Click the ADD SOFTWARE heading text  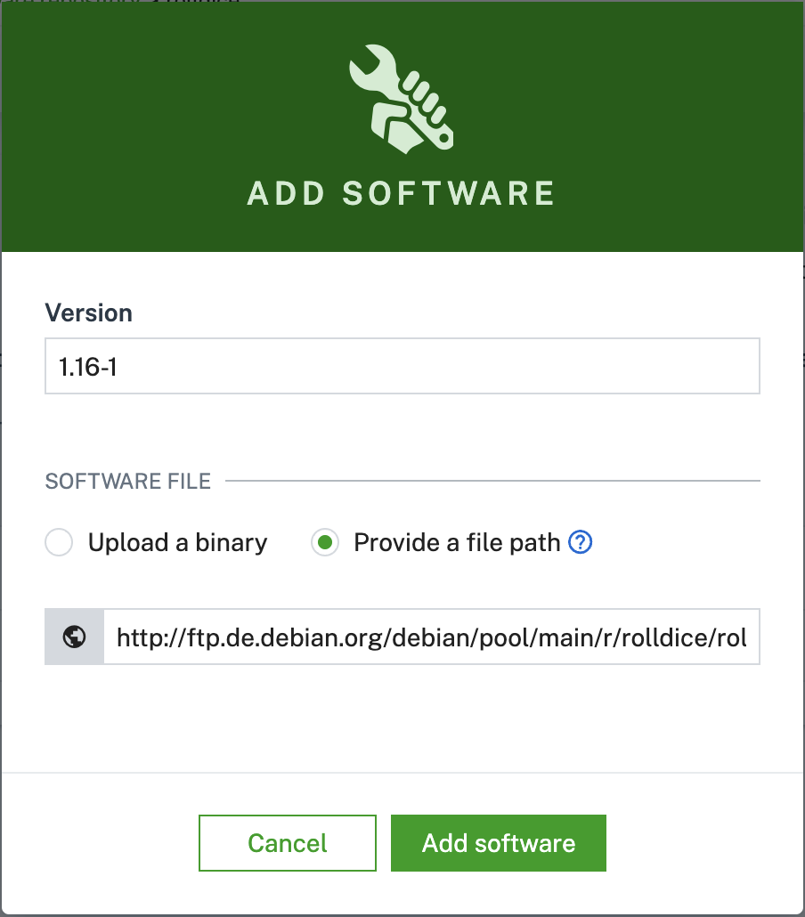point(402,193)
